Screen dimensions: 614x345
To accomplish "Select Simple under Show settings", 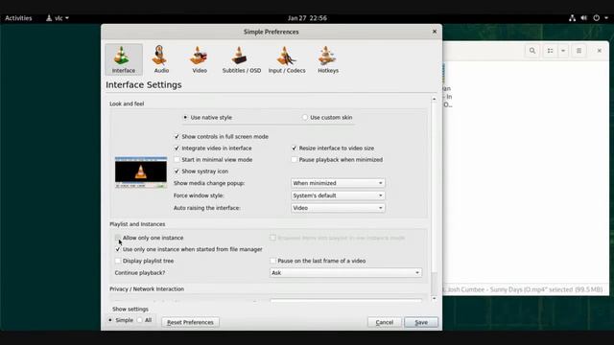I will [x=121, y=320].
